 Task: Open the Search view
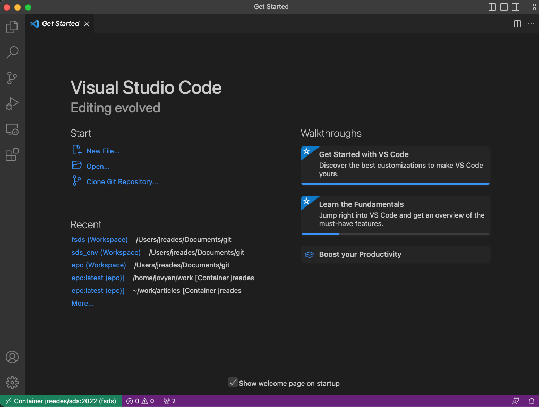tap(12, 52)
